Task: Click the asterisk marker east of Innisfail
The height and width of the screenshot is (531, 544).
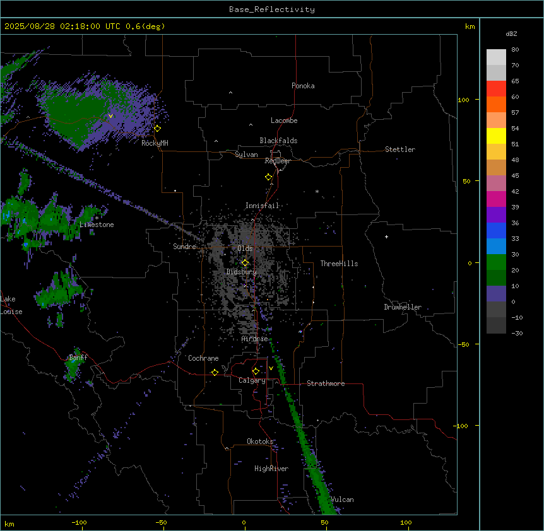Action: coord(317,191)
